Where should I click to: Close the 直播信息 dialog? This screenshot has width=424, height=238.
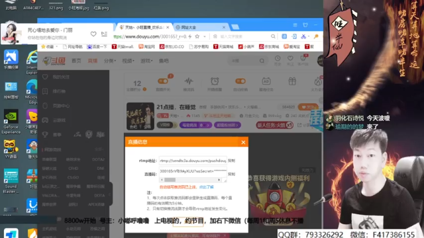pyautogui.click(x=243, y=142)
